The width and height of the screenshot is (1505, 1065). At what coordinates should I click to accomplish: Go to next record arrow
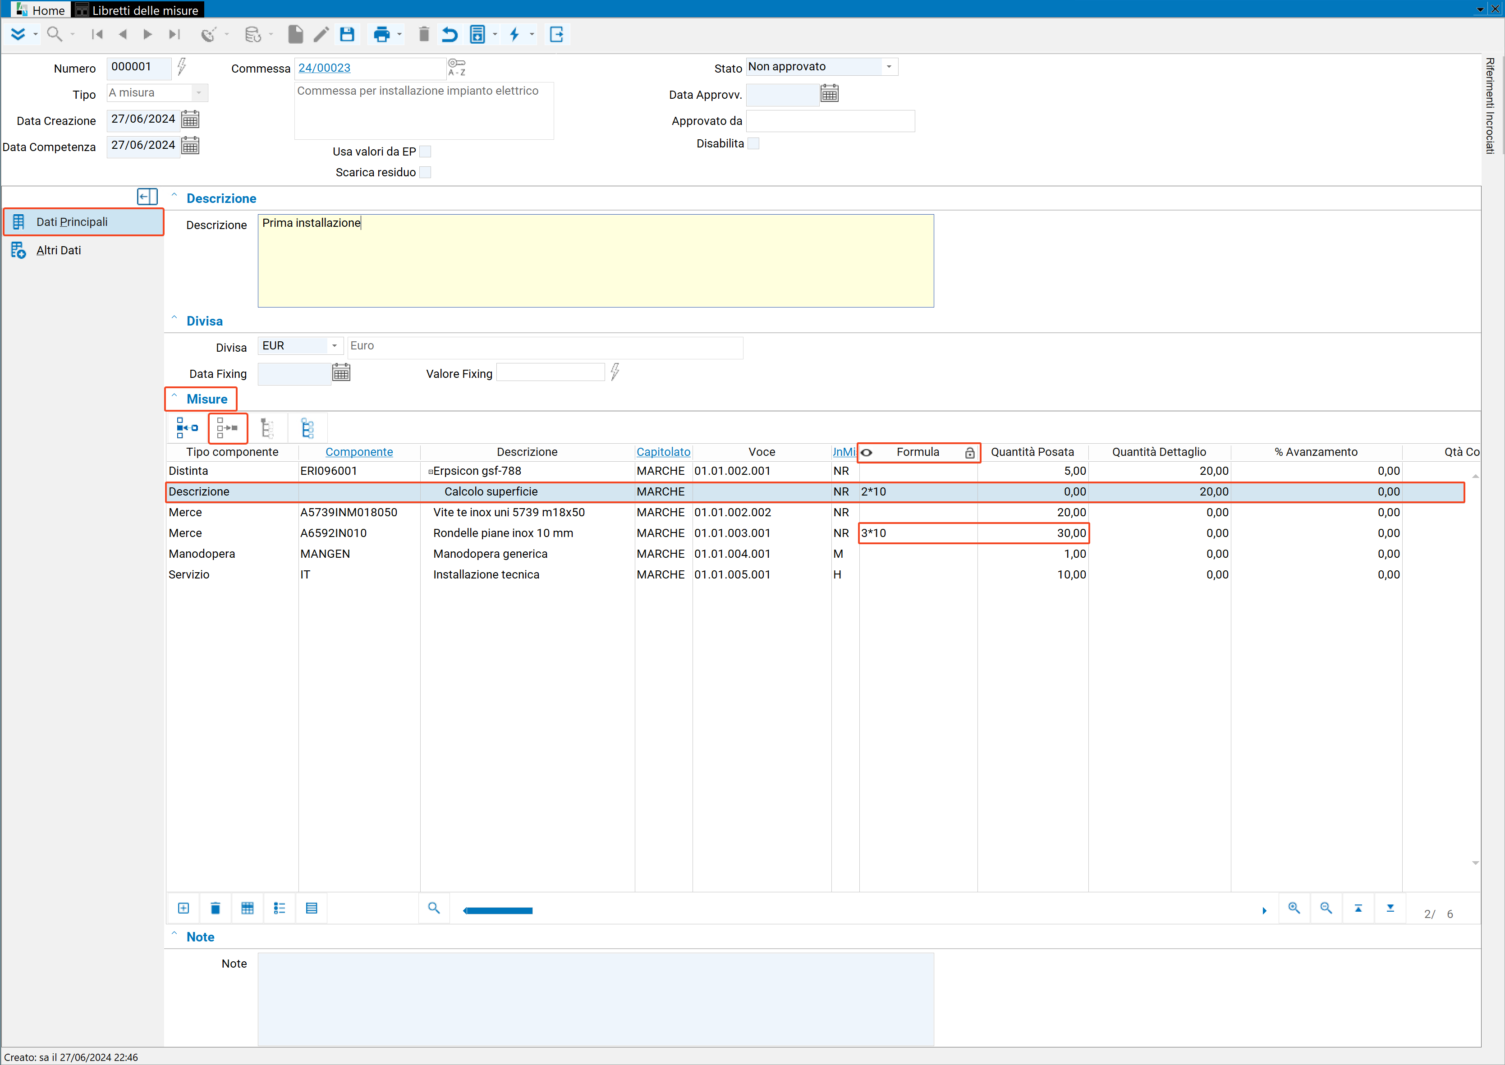147,34
